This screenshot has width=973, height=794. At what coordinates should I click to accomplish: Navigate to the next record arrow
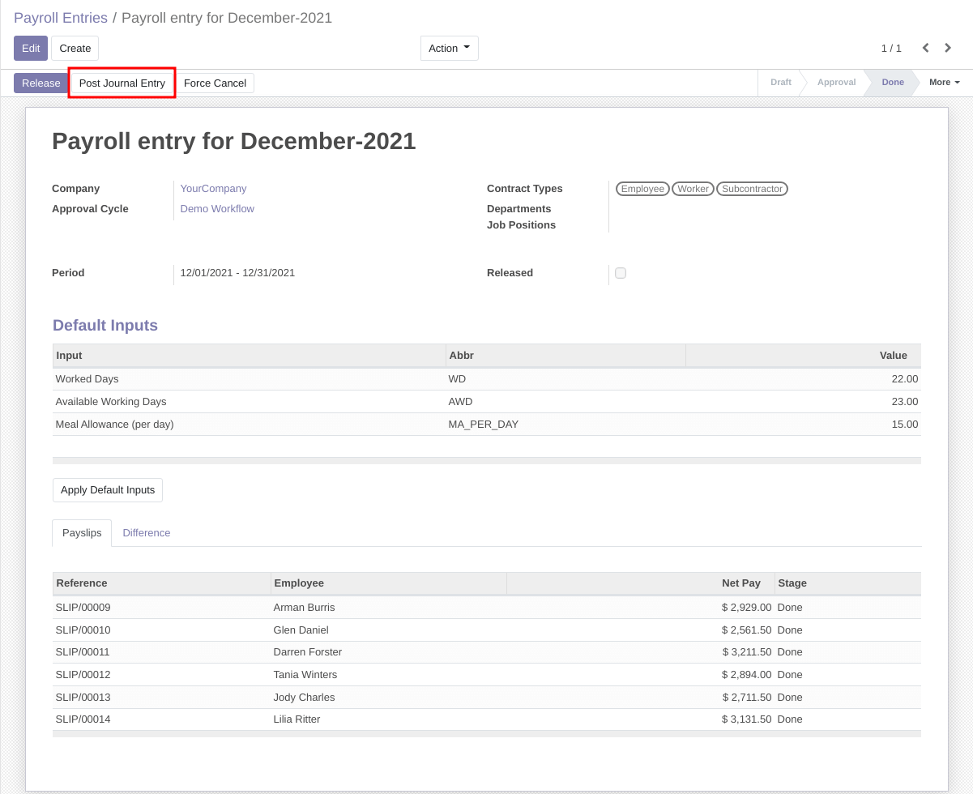pos(947,48)
